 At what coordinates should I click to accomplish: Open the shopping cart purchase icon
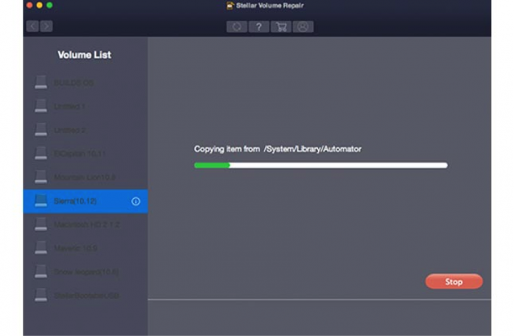(x=281, y=27)
